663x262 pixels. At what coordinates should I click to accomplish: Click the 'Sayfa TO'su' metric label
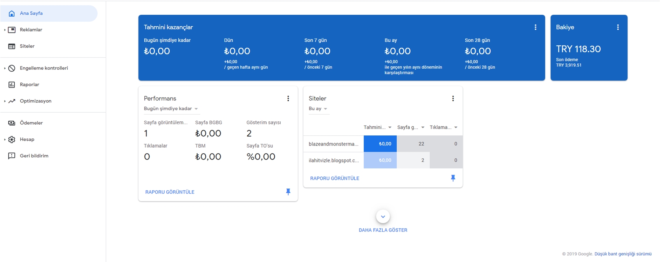tap(260, 146)
